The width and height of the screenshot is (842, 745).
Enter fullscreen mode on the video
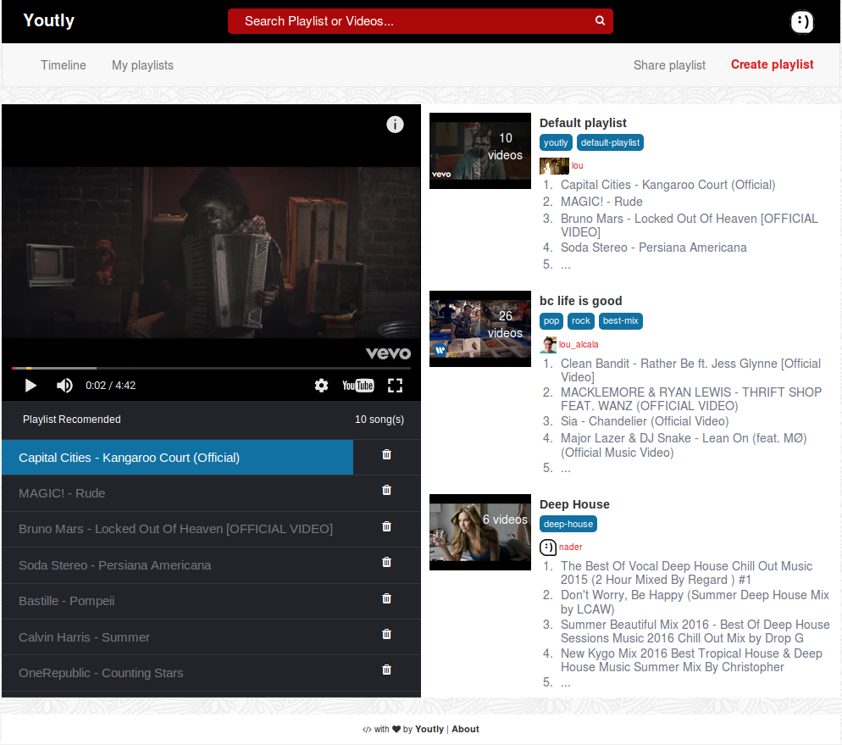click(x=395, y=385)
